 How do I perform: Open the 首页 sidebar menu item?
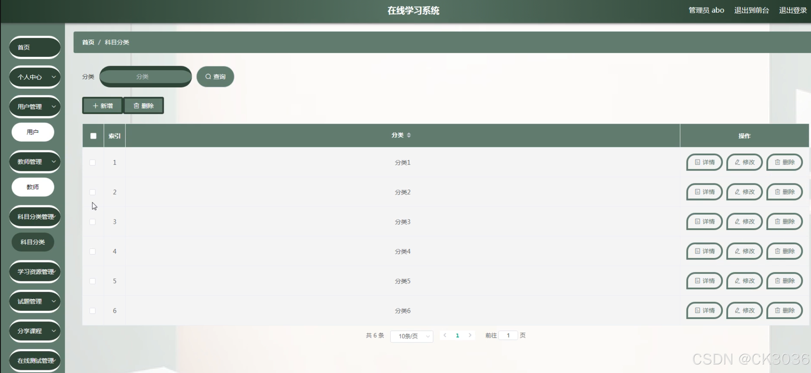pyautogui.click(x=35, y=47)
